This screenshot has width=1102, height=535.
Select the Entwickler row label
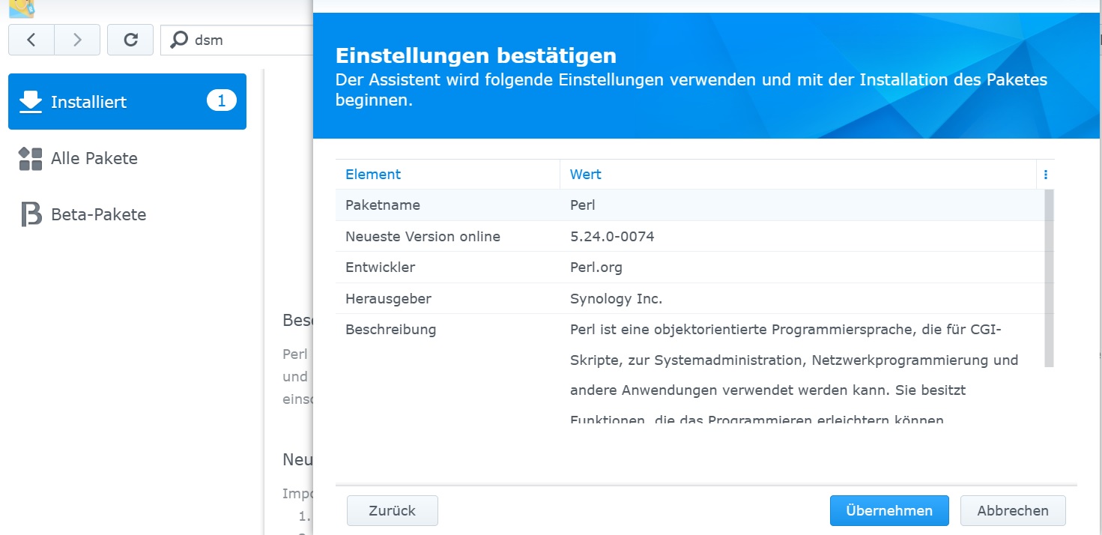pos(380,267)
